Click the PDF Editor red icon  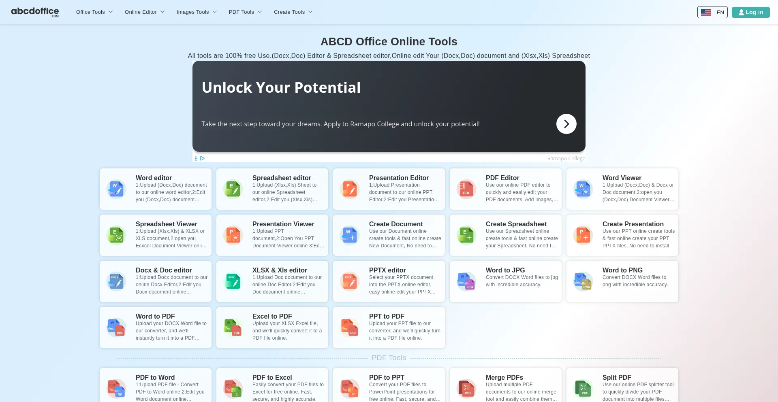pos(466,189)
